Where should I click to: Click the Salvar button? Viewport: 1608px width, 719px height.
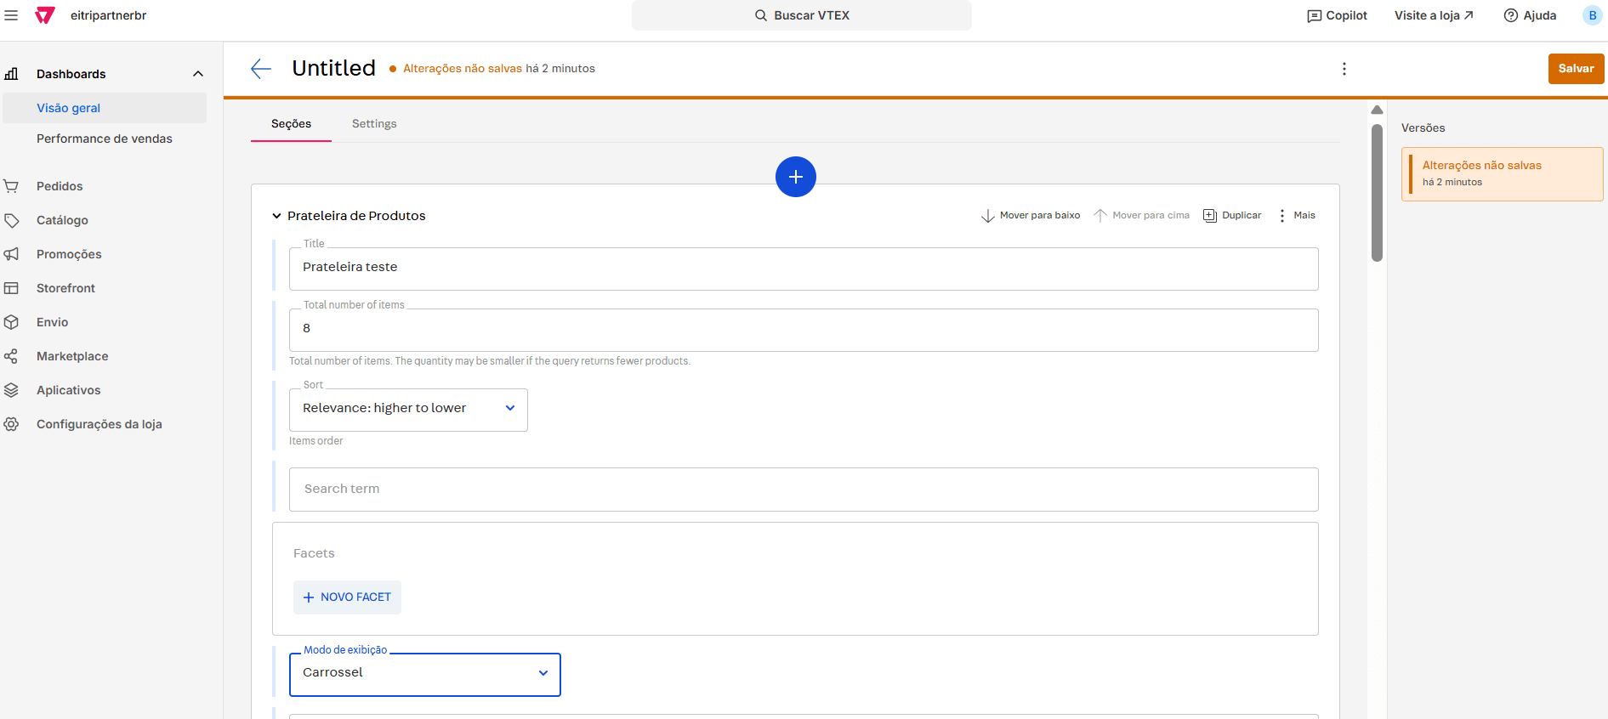(x=1575, y=69)
